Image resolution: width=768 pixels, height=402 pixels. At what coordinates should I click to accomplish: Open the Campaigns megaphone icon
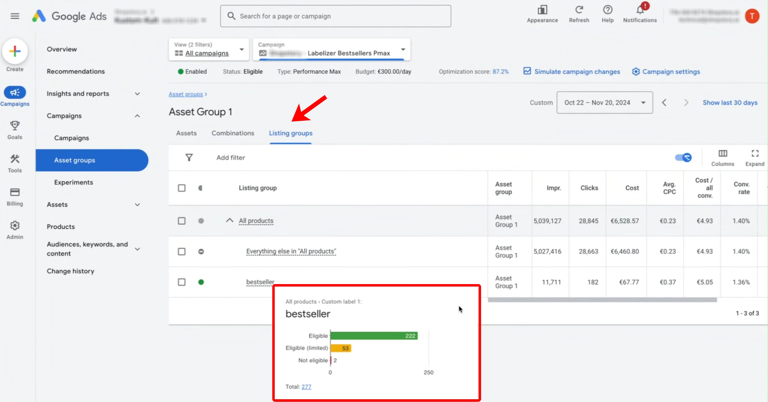(15, 93)
